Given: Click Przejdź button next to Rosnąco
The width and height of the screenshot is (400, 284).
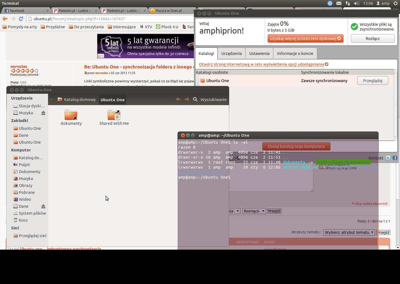Looking at the screenshot, I should tap(274, 211).
